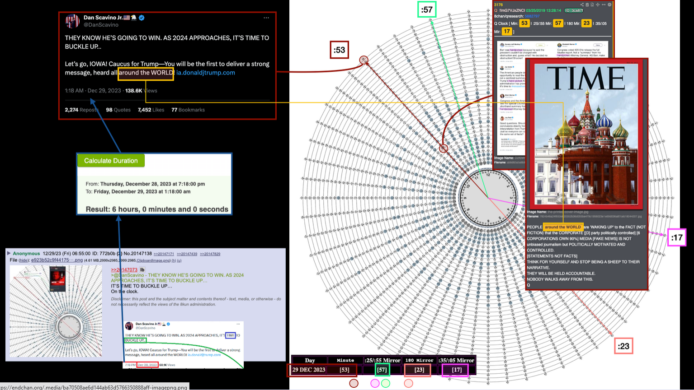Viewport: 694px width, 390px height.
Task: Click the Result: 6 hours, 0 minutes text
Action: click(x=157, y=209)
